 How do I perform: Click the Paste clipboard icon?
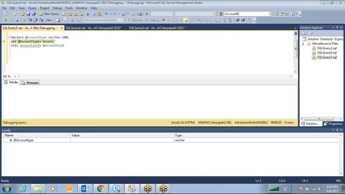(99, 14)
